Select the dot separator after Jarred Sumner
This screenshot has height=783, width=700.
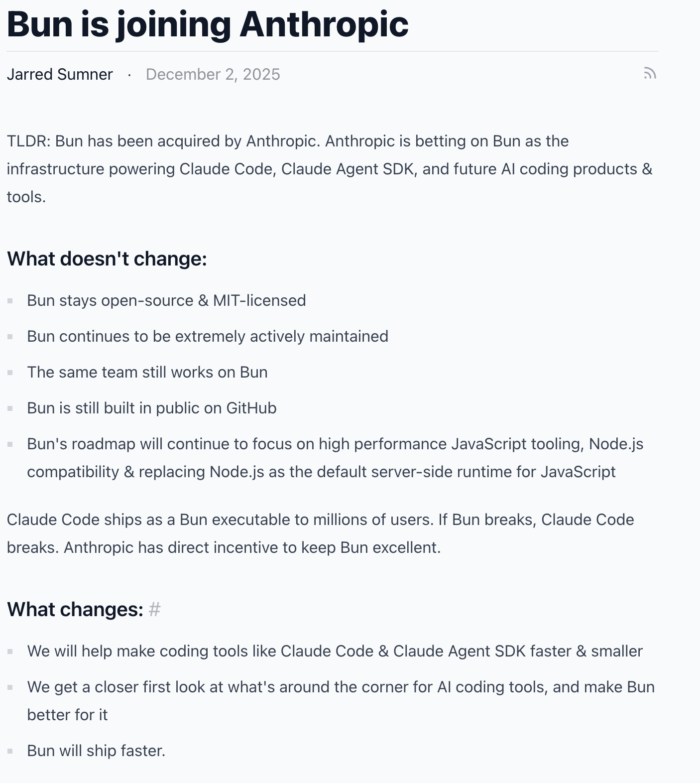pos(129,75)
